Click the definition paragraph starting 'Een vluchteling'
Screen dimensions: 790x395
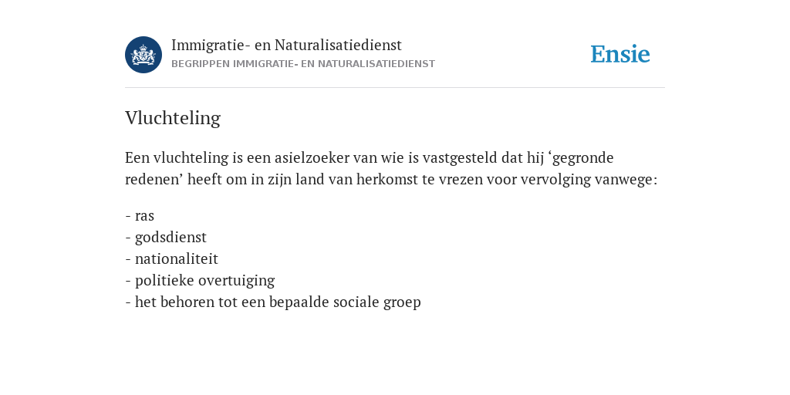391,168
